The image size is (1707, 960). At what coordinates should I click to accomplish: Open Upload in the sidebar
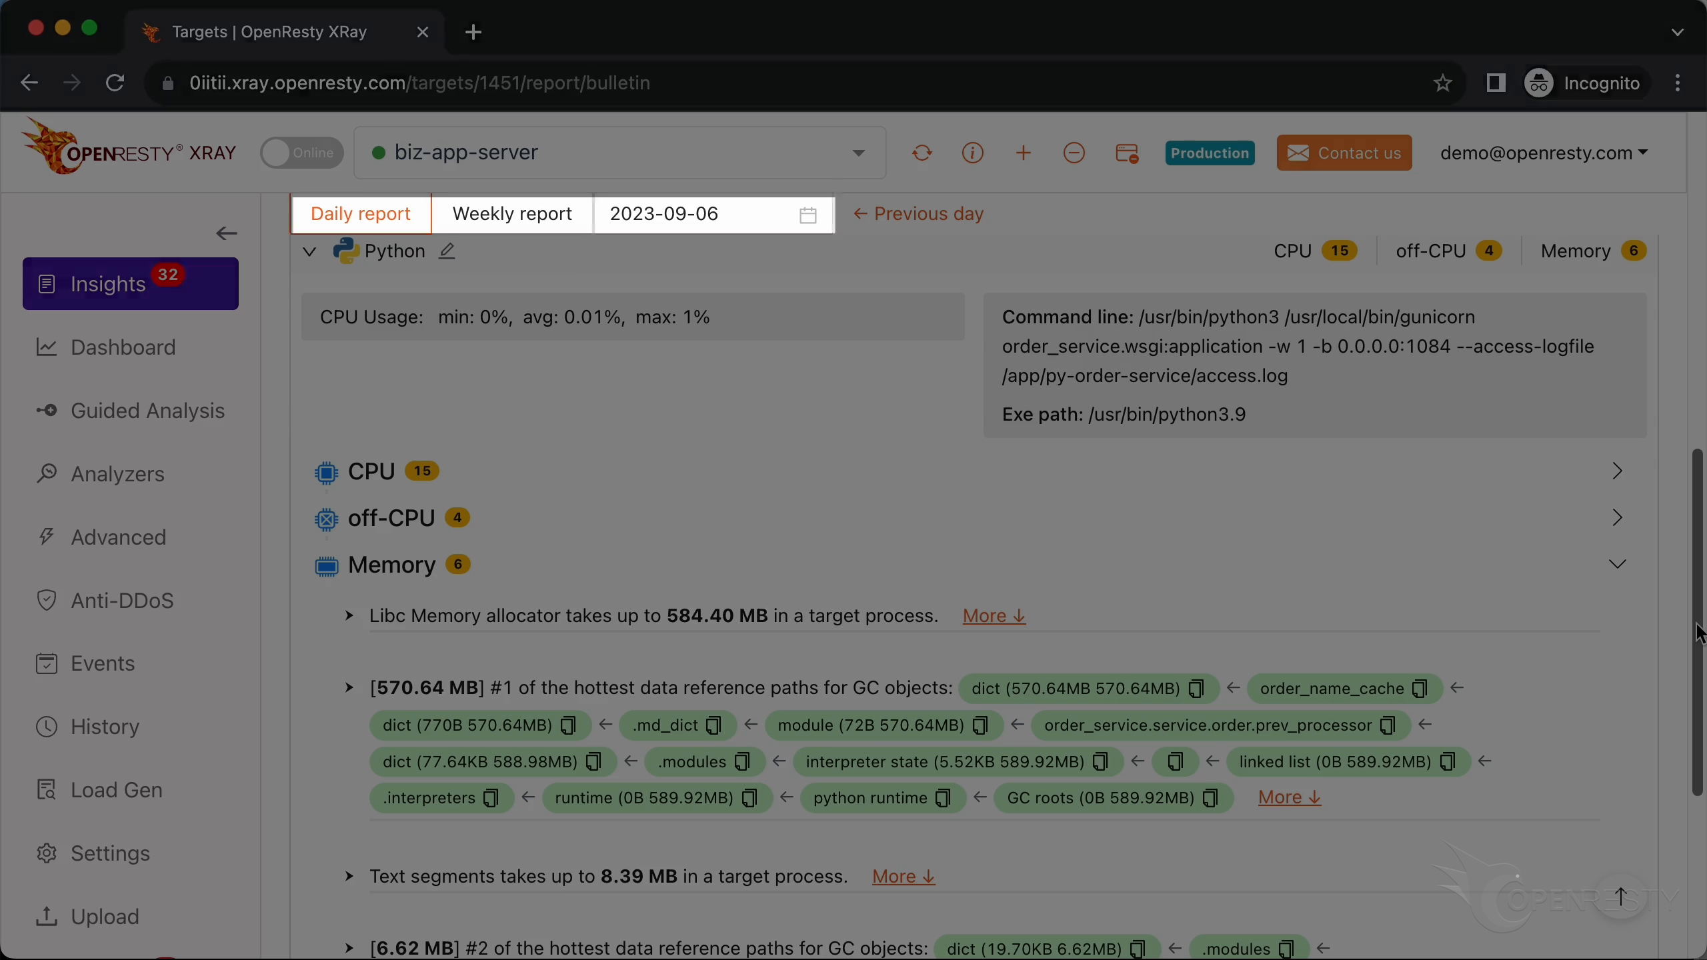tap(87, 917)
